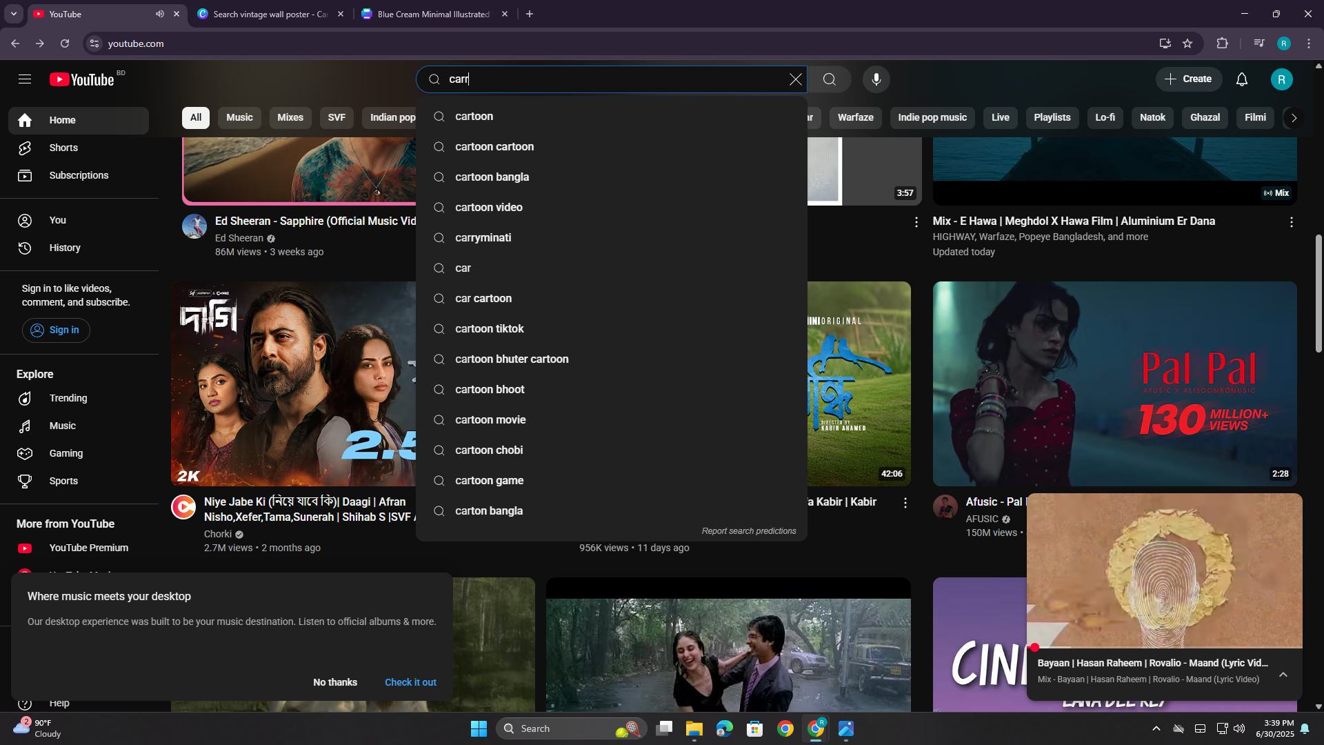Go to You in the sidebar
Image resolution: width=1324 pixels, height=745 pixels.
(x=79, y=220)
